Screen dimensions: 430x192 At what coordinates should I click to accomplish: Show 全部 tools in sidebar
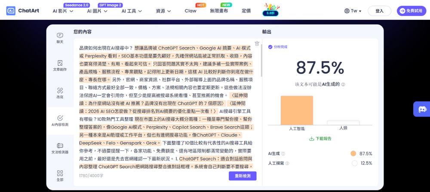[x=60, y=176]
